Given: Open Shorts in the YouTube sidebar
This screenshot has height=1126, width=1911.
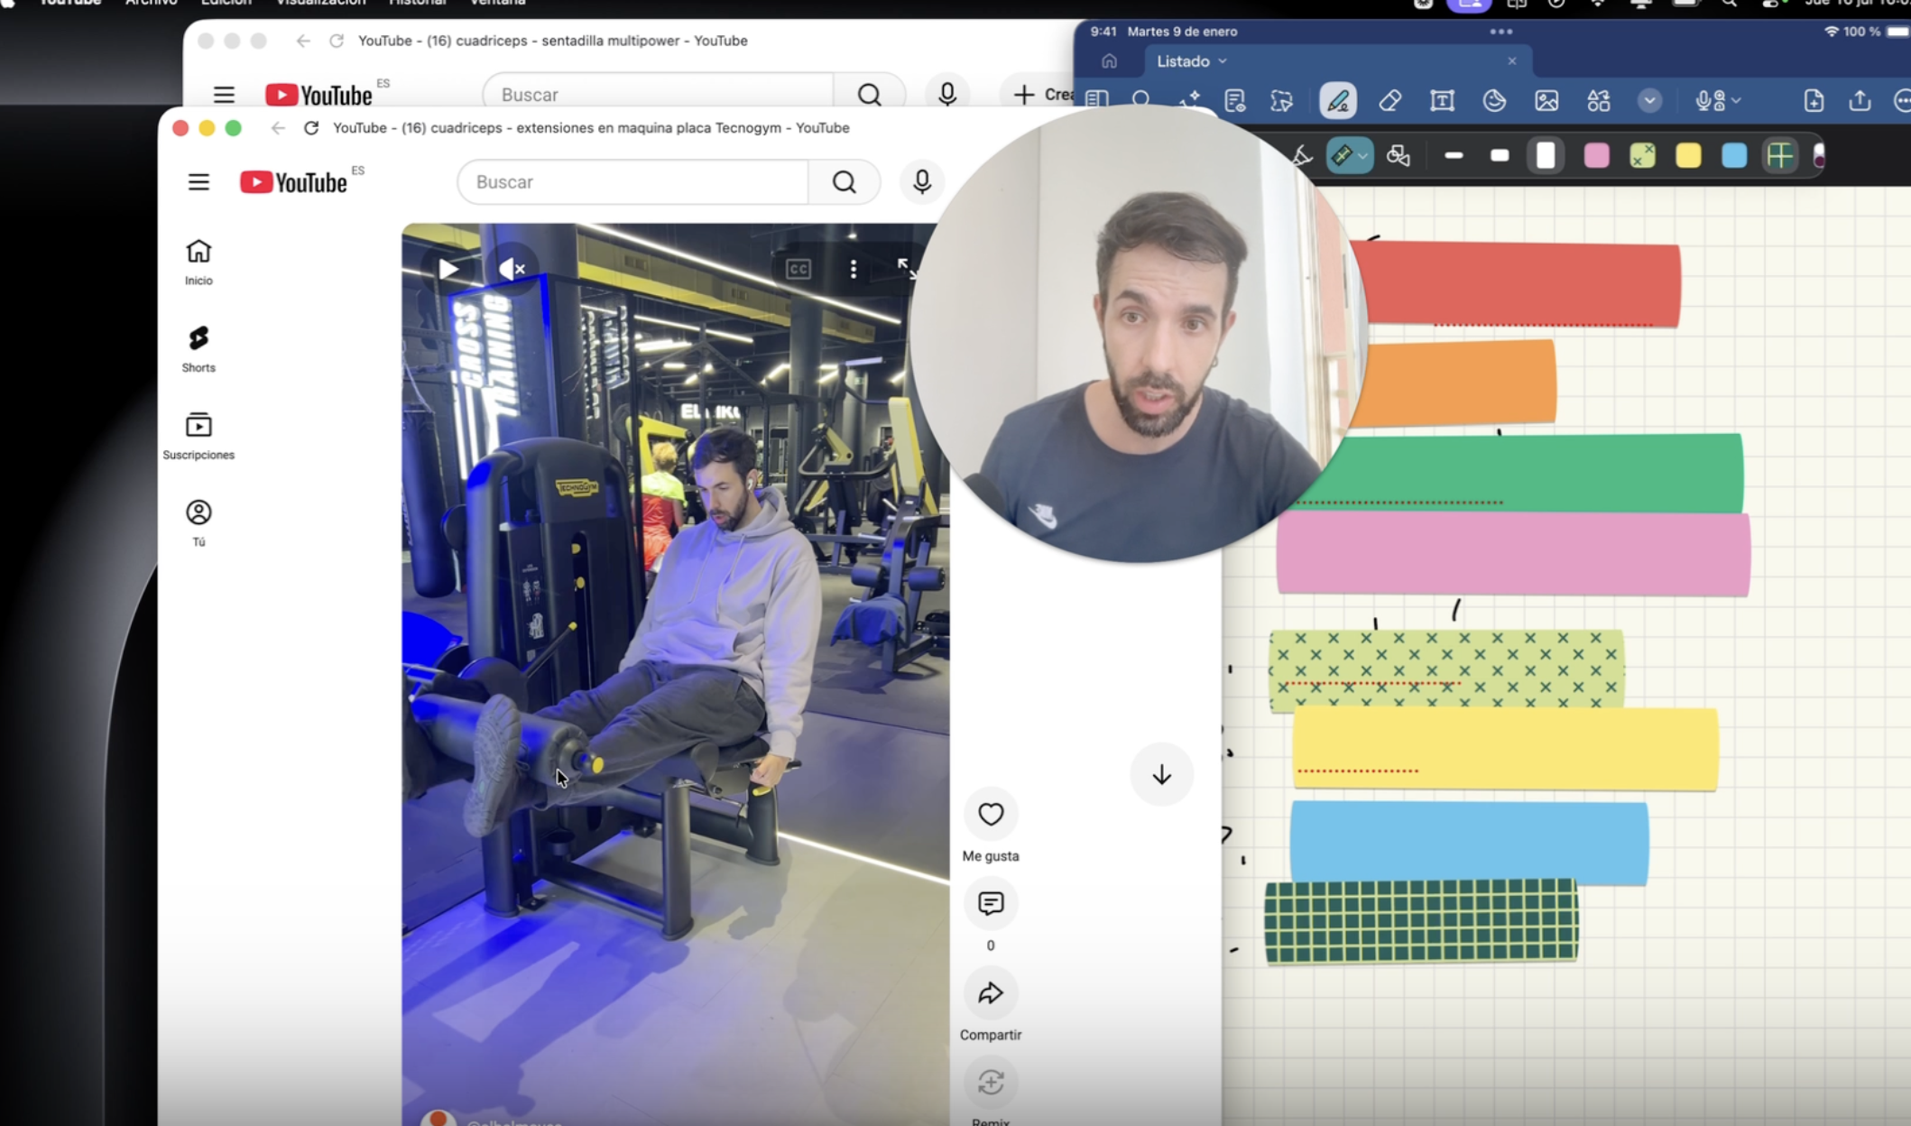Looking at the screenshot, I should (198, 349).
